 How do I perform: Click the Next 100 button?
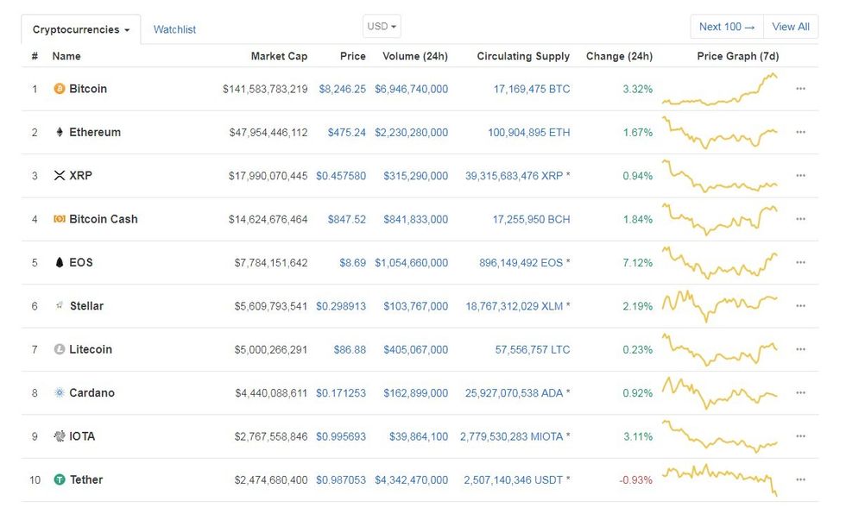pyautogui.click(x=726, y=27)
